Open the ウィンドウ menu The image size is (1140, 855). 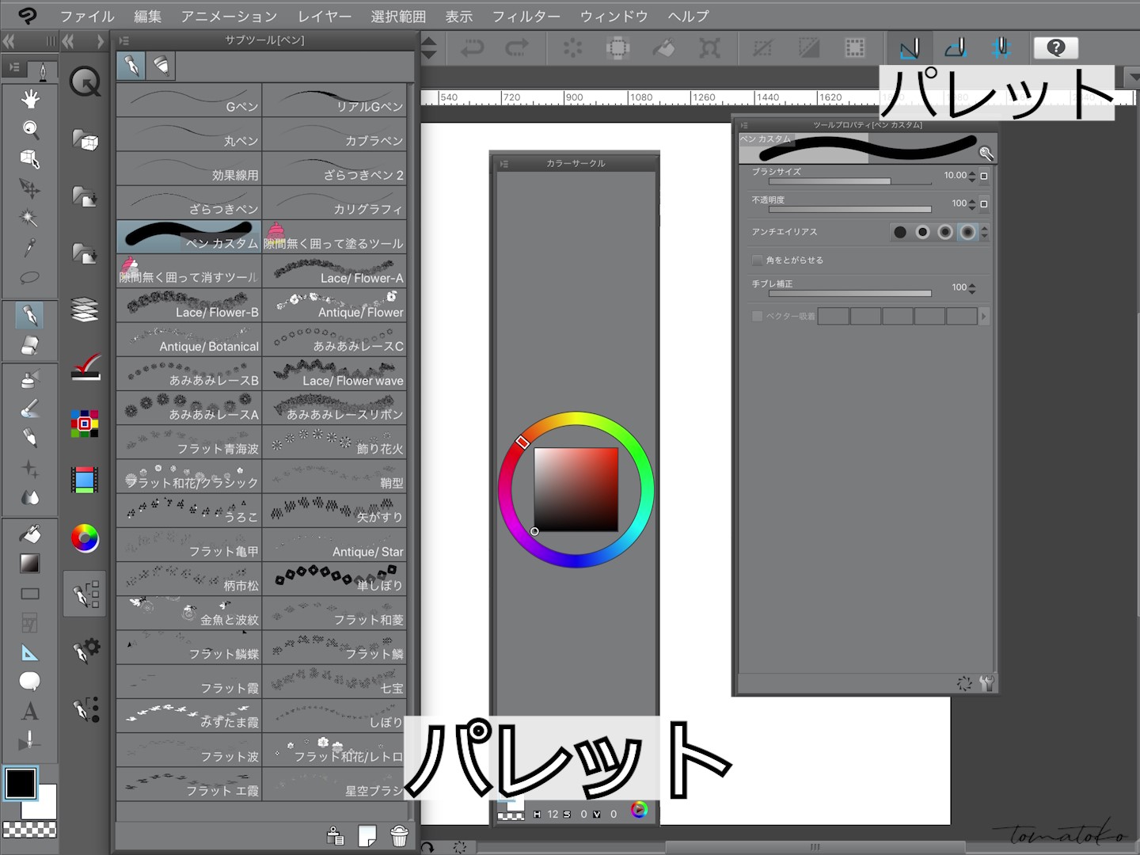614,16
